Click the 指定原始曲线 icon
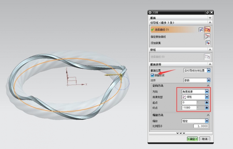Image resolution: width=233 pixels, height=149 pixels. pyautogui.click(x=207, y=37)
